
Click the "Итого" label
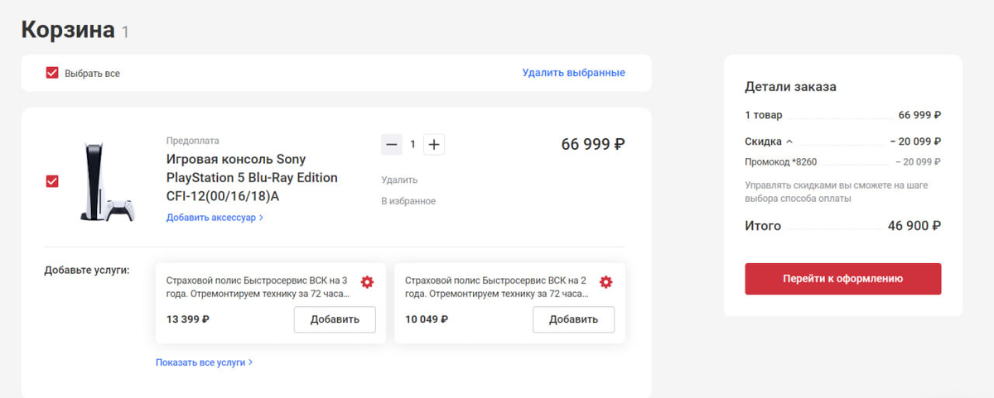763,225
